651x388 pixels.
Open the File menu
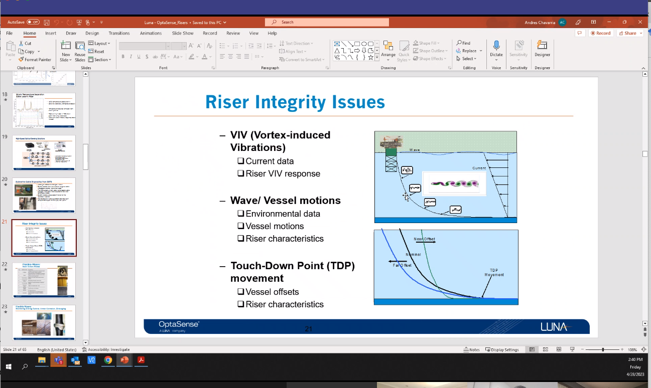(x=9, y=33)
